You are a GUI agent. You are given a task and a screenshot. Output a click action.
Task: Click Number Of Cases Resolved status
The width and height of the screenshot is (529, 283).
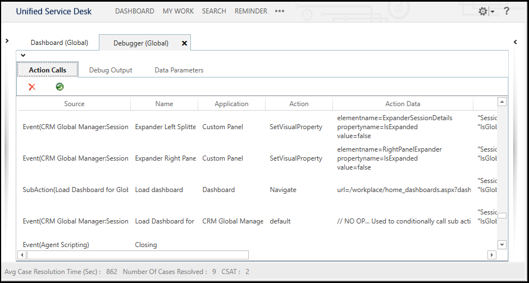pos(170,272)
